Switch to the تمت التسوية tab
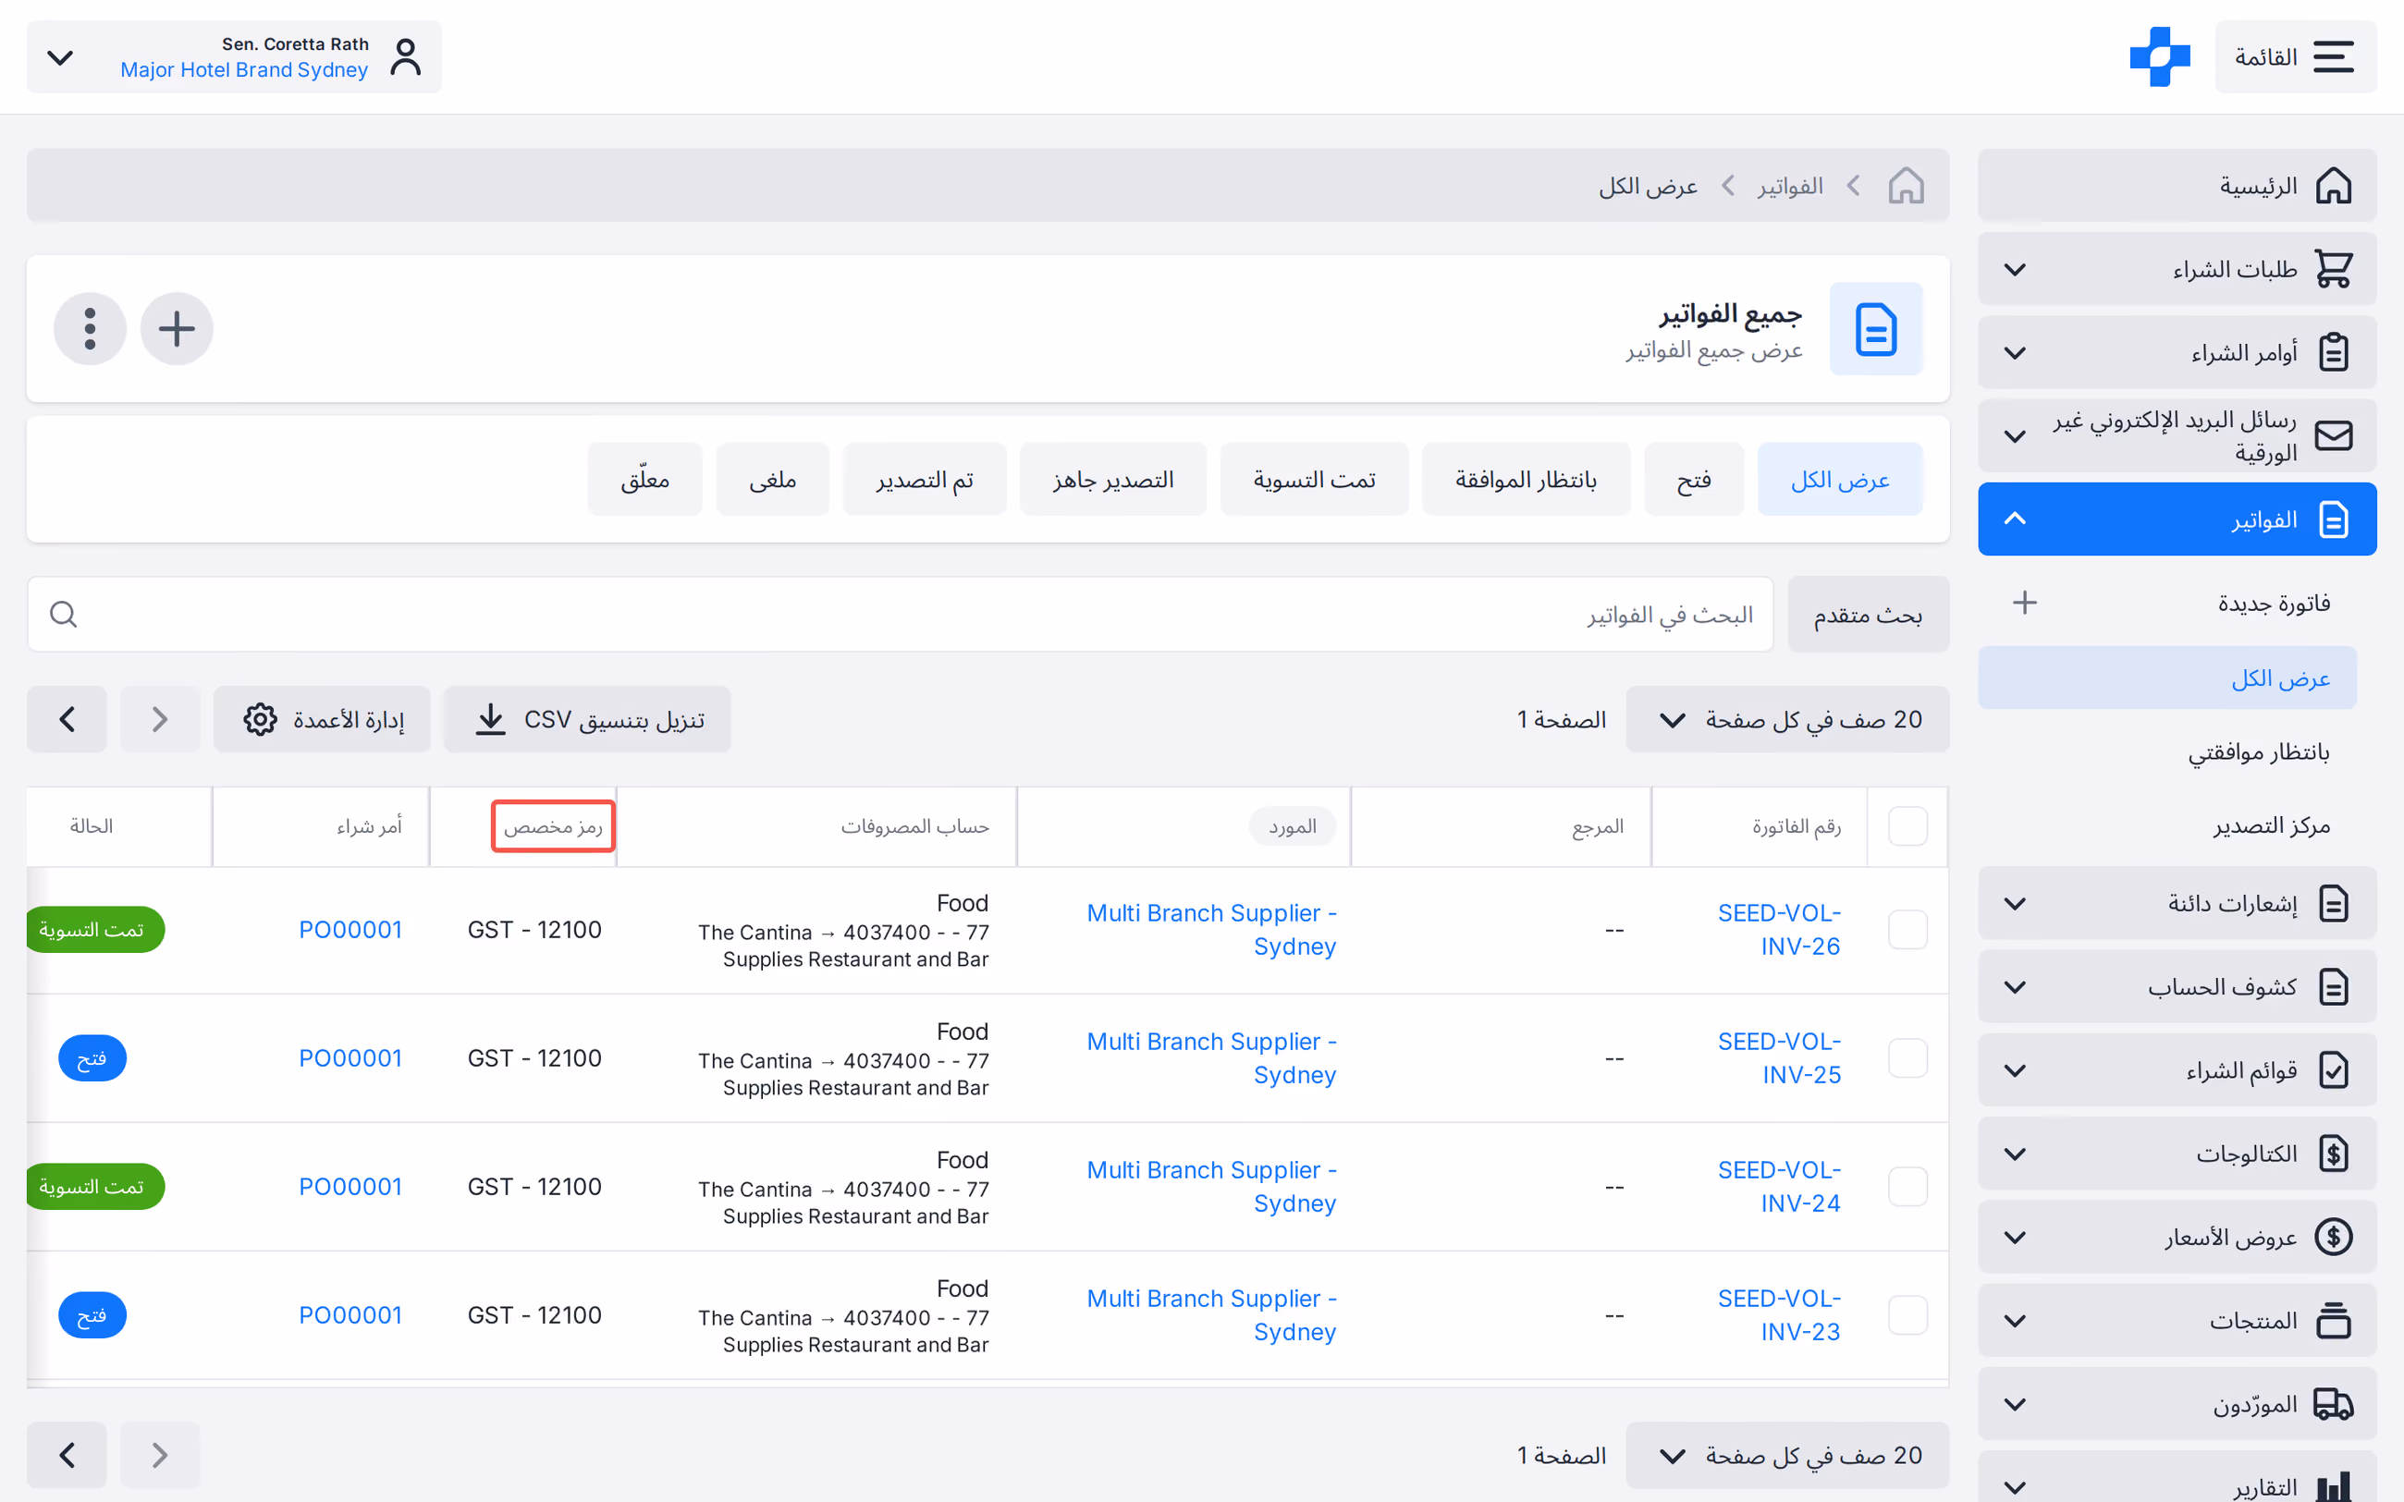The width and height of the screenshot is (2404, 1502). (x=1314, y=480)
